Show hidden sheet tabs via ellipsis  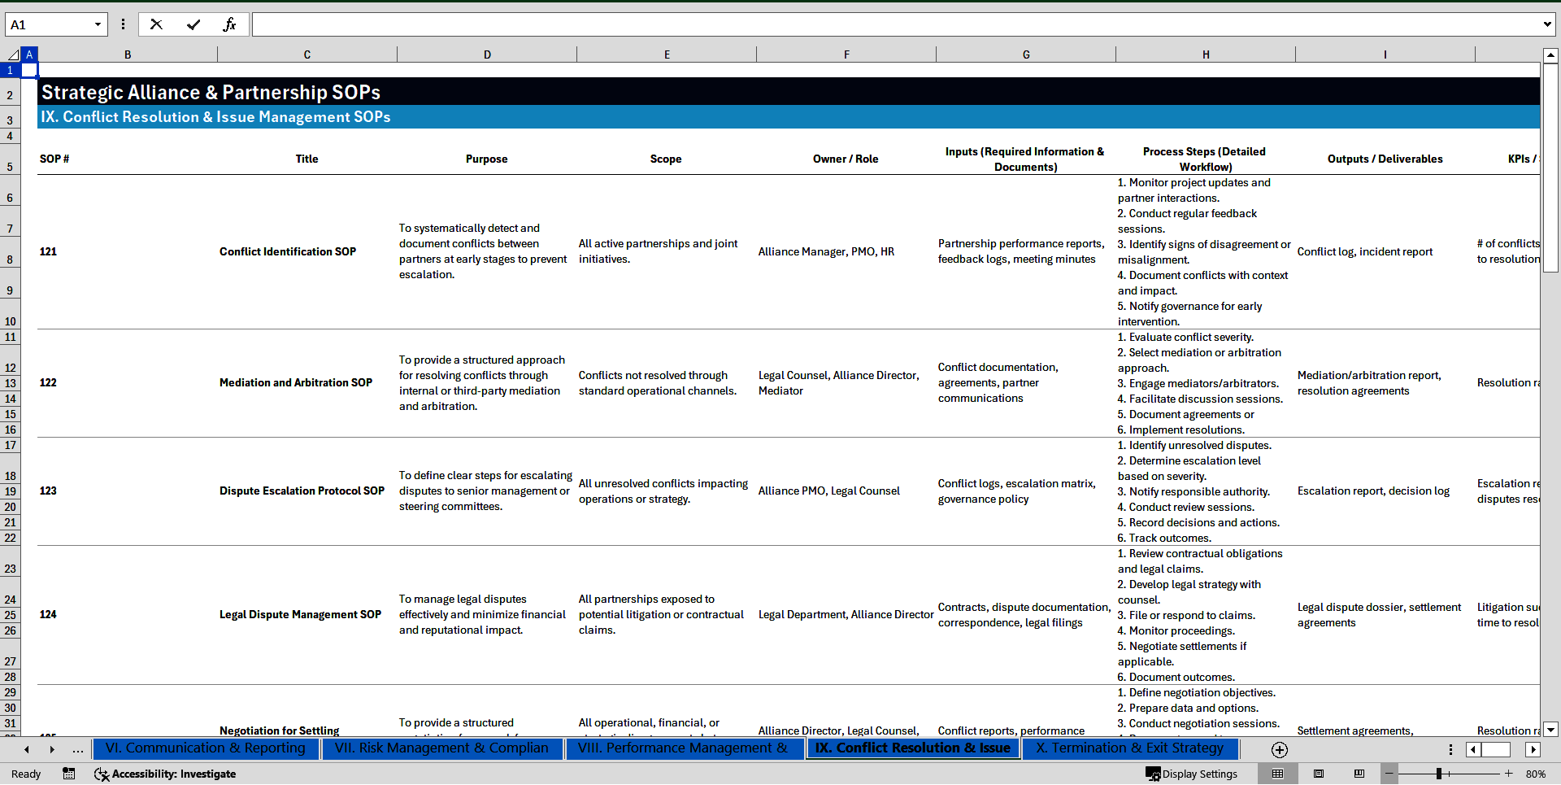point(77,749)
